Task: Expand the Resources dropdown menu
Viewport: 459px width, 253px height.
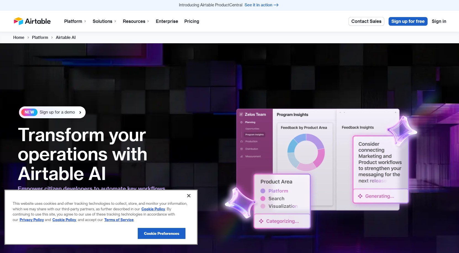Action: (x=136, y=21)
